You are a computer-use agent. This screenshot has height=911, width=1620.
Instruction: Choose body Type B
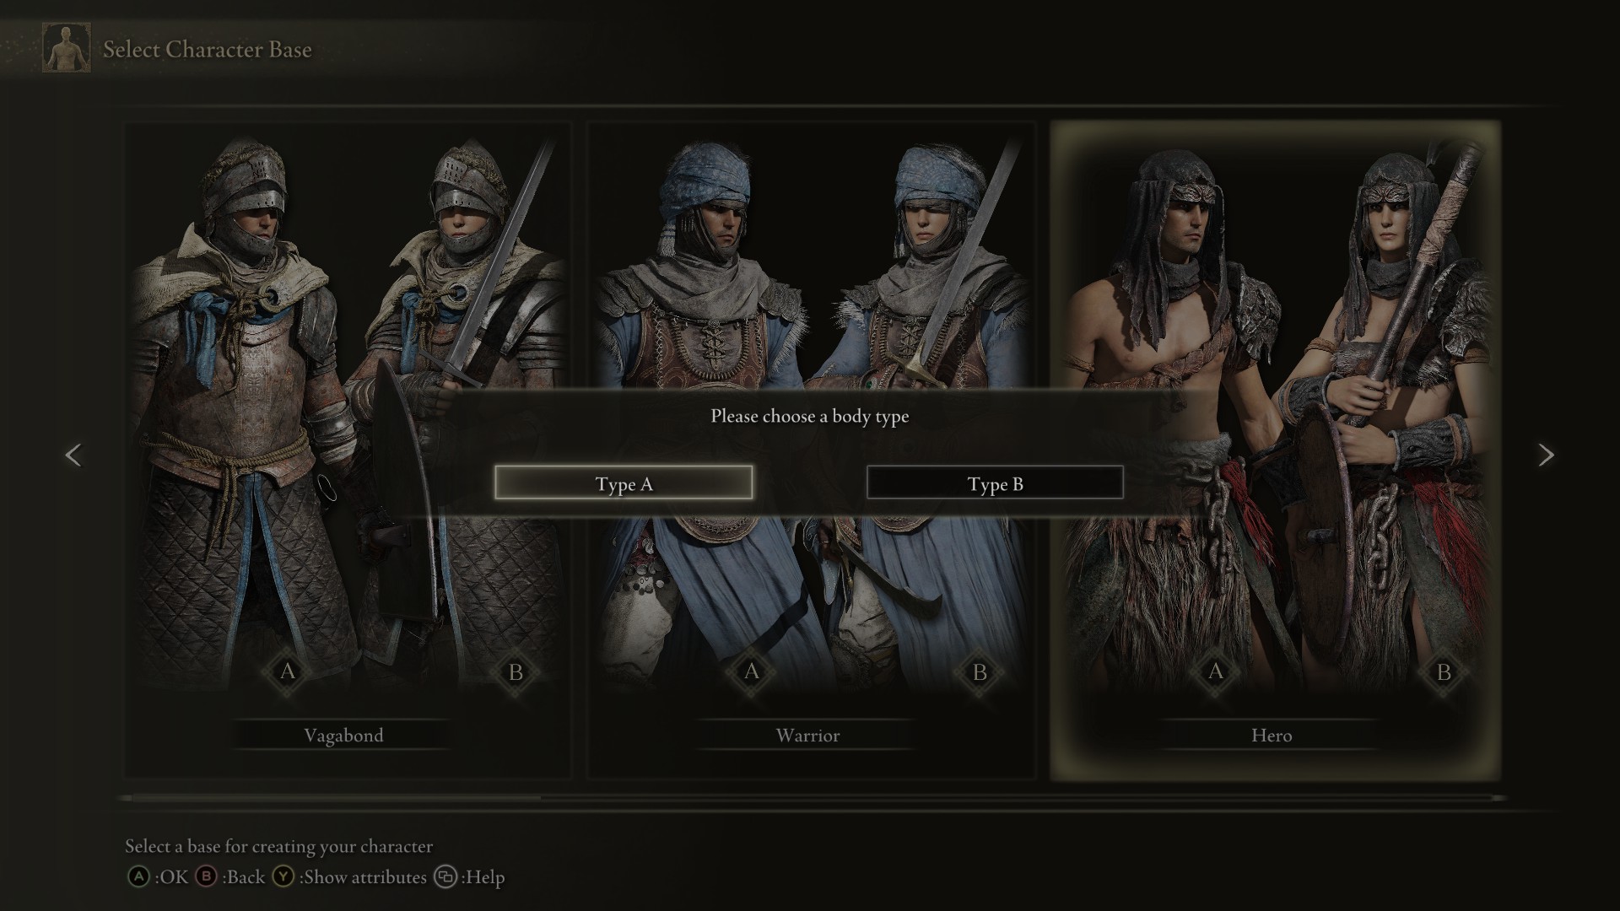(x=995, y=483)
